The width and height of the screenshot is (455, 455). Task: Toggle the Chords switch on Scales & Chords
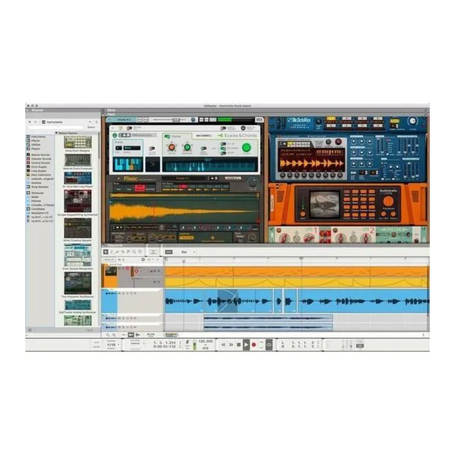tap(167, 136)
